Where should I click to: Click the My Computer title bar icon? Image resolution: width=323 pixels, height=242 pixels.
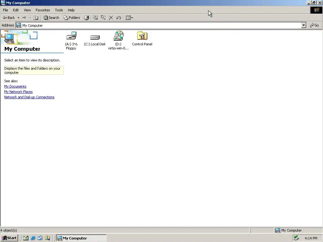[x=3, y=3]
